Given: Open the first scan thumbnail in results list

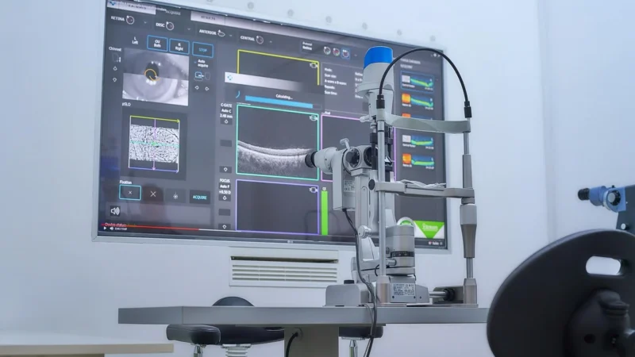Looking at the screenshot, I should coord(418,82).
